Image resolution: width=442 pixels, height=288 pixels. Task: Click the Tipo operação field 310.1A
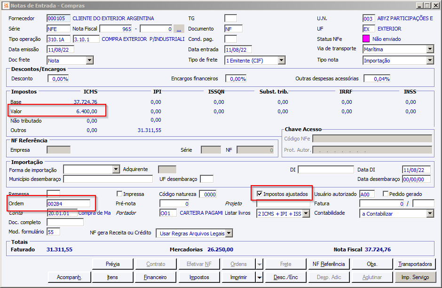coord(59,39)
